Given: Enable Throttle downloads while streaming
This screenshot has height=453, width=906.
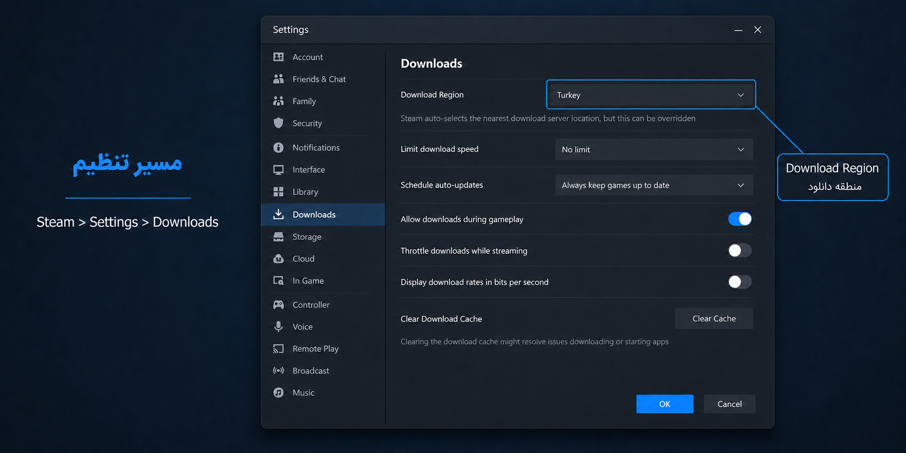Looking at the screenshot, I should (x=740, y=250).
